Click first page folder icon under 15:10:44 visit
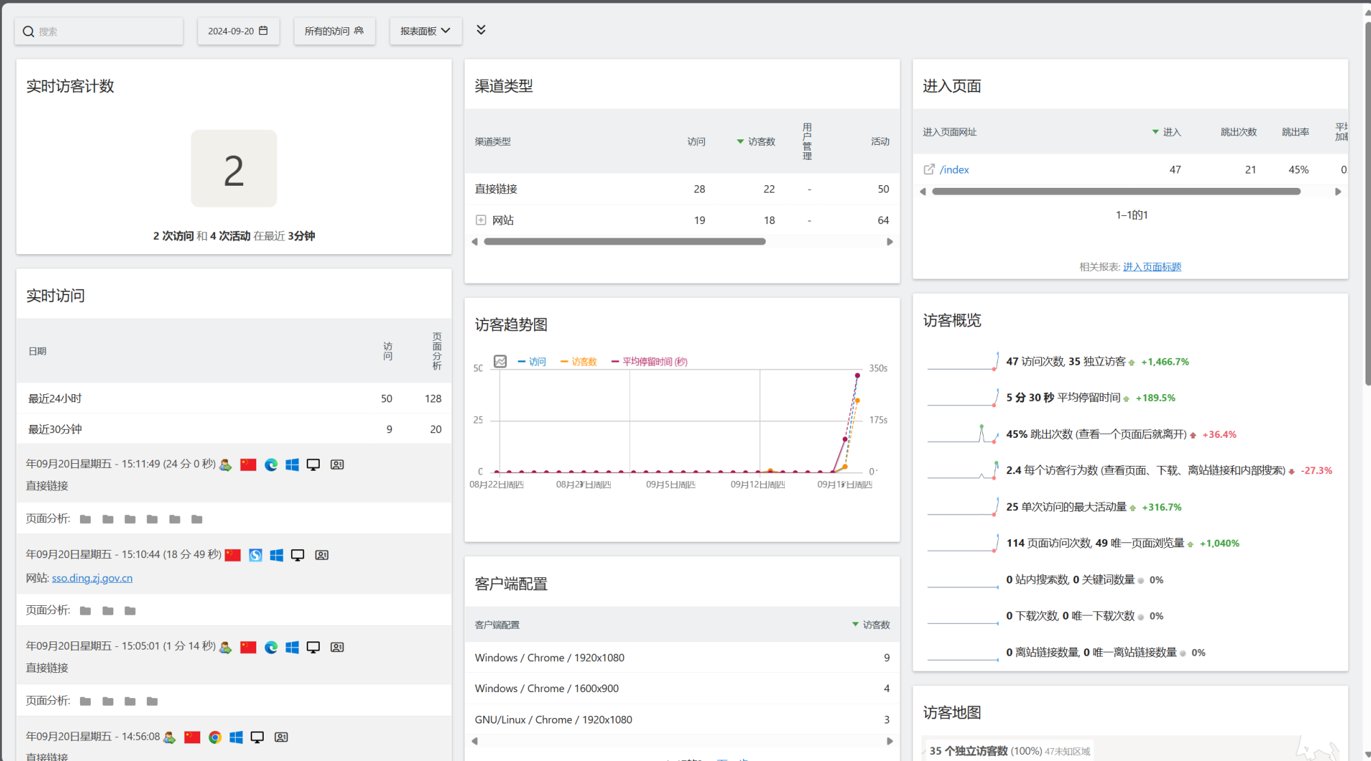The height and width of the screenshot is (761, 1371). click(x=85, y=611)
